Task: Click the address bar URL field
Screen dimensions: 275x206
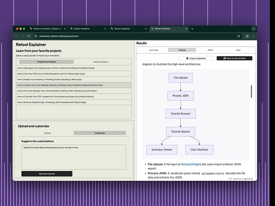Action: point(137,36)
